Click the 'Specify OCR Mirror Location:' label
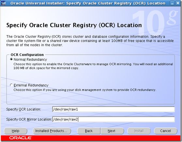 point(29,120)
